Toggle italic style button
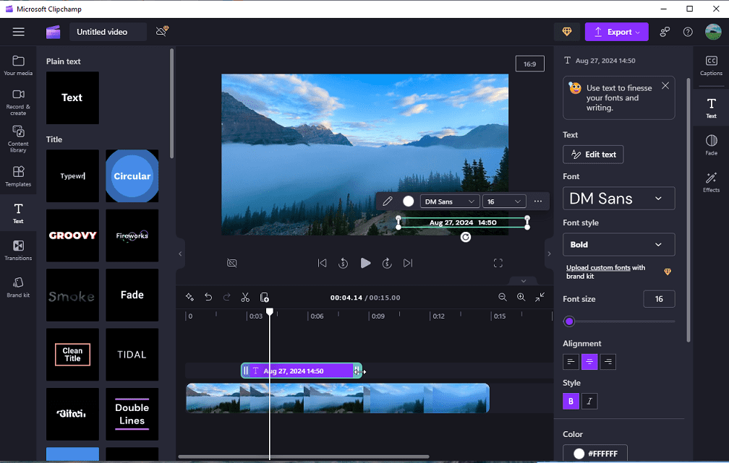The height and width of the screenshot is (463, 729). 589,401
